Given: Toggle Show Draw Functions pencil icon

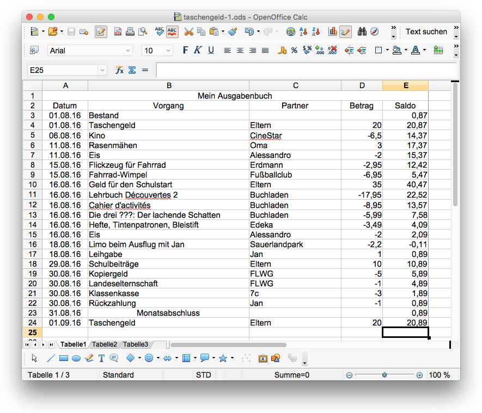Looking at the screenshot, I should point(345,32).
